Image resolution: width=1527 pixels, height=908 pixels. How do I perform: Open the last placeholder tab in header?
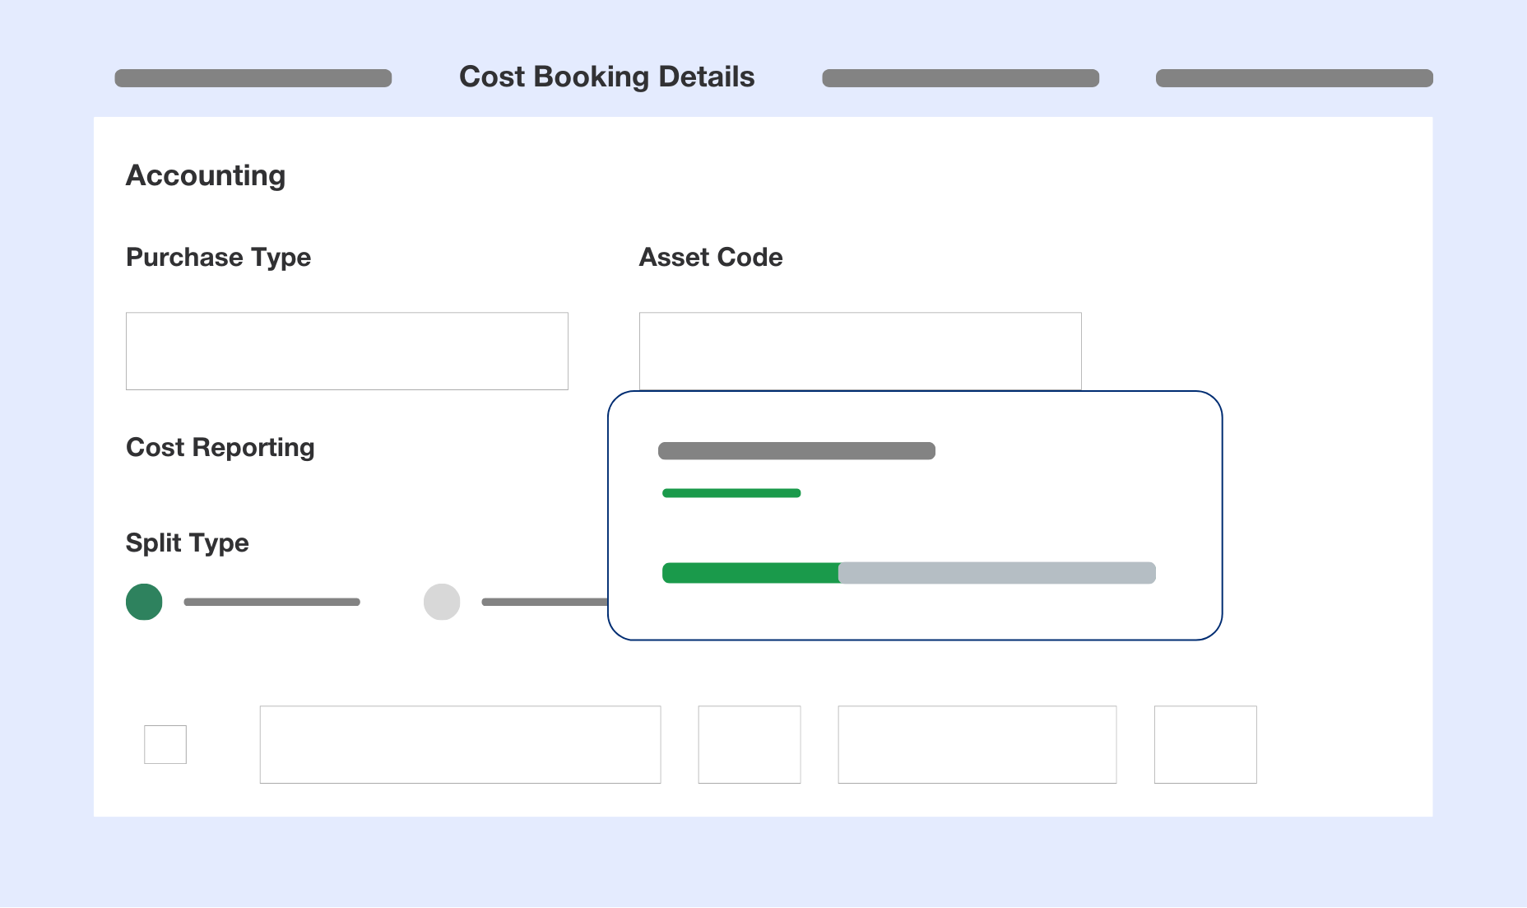[1294, 78]
